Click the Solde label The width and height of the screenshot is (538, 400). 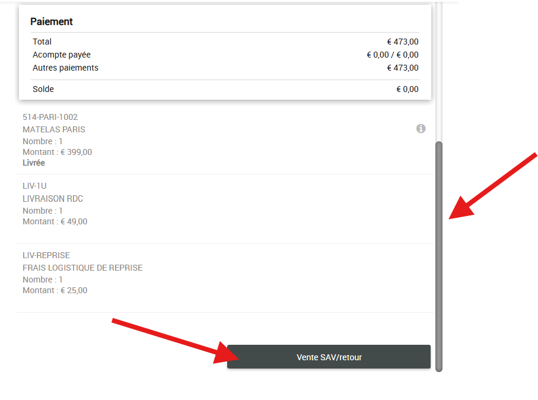43,89
